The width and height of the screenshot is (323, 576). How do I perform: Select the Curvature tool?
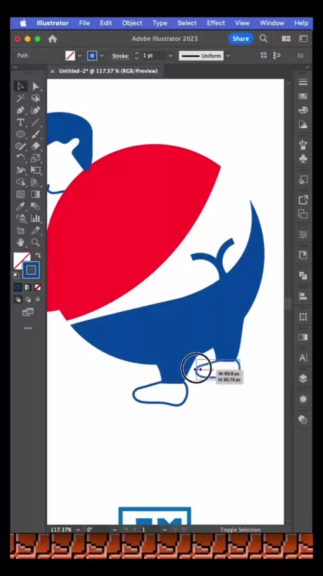tap(36, 110)
